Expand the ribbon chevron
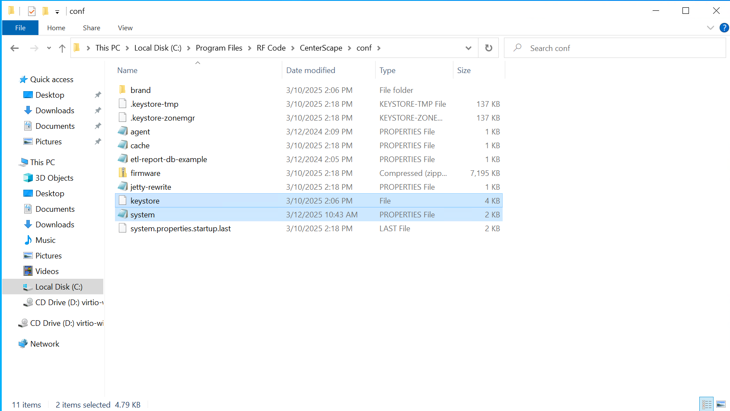The height and width of the screenshot is (411, 730). click(710, 28)
